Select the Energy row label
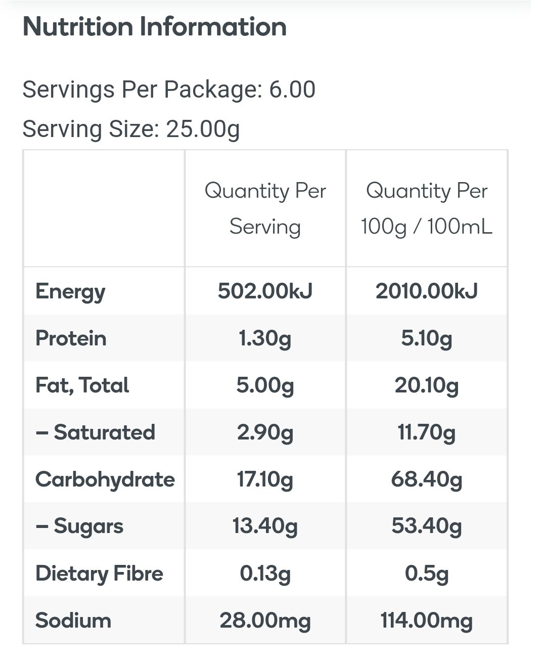546x662 pixels. 70,291
